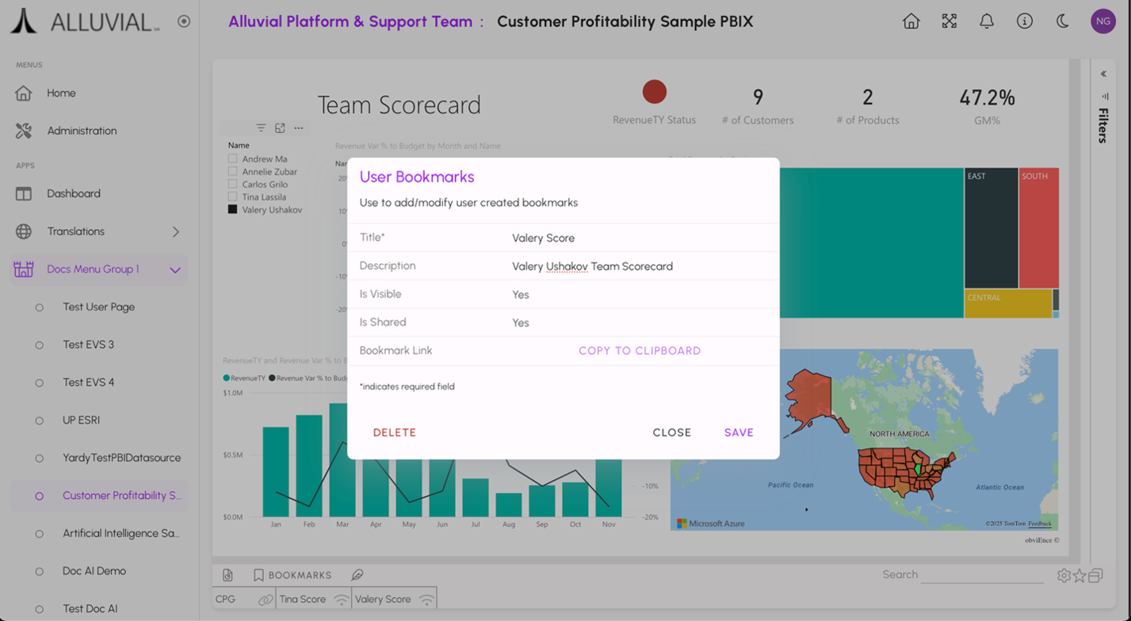This screenshot has height=621, width=1131.
Task: Toggle the sidebar pin circle beside the Alluvial logo
Action: 184,21
